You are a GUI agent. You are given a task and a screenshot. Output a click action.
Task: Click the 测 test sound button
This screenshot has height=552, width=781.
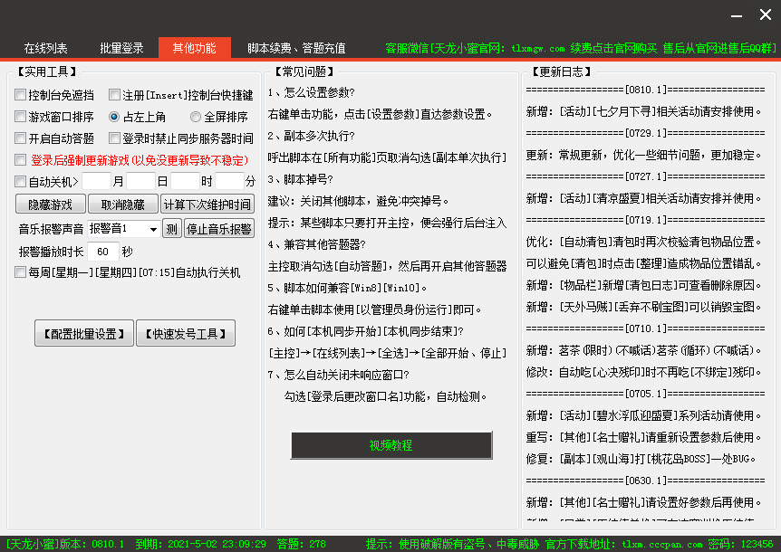pyautogui.click(x=172, y=229)
